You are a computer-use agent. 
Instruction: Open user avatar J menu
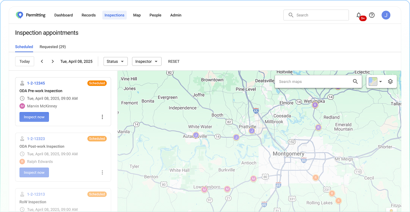point(386,15)
